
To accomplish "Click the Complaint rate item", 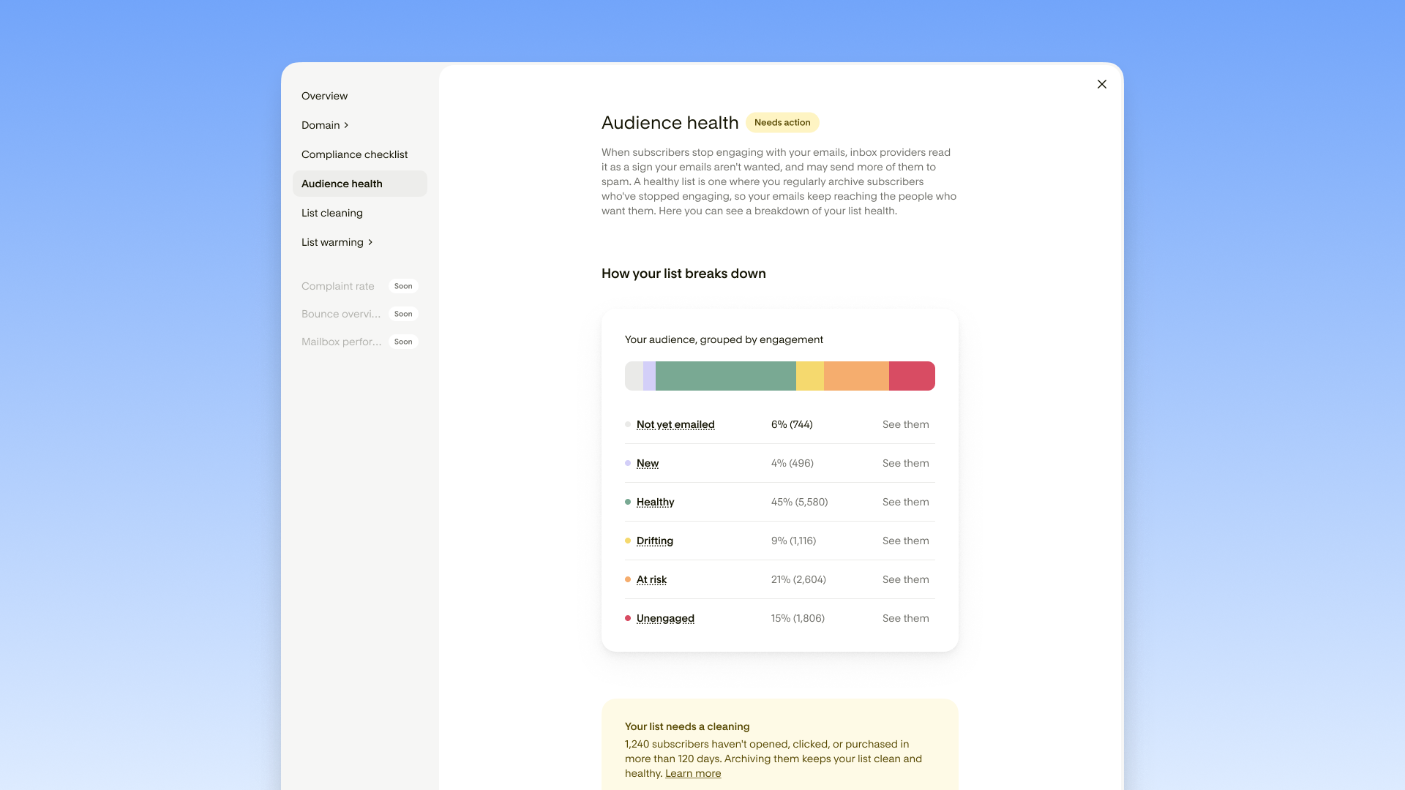I will point(337,286).
